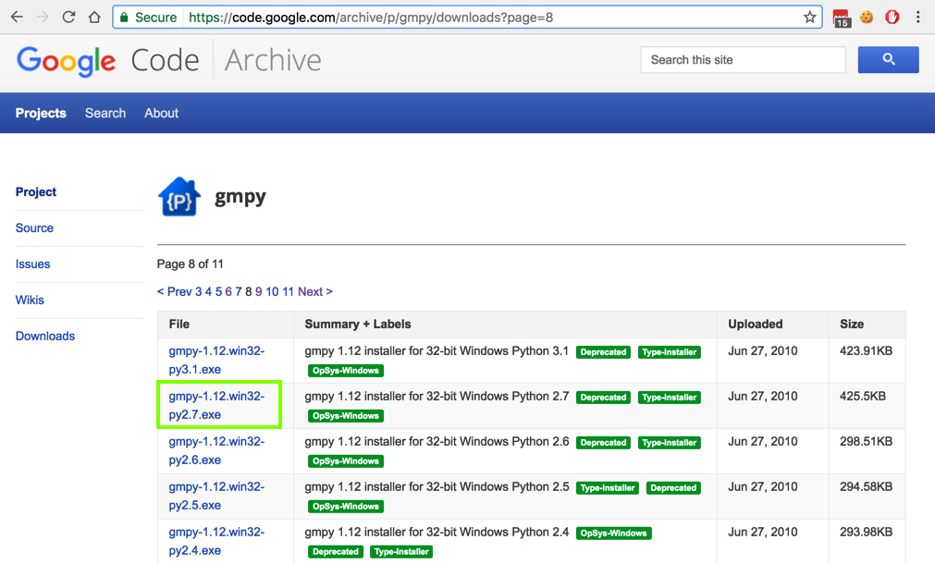The height and width of the screenshot is (564, 935).
Task: Click Type-Installer label in Python 3.1 row
Action: click(x=669, y=352)
